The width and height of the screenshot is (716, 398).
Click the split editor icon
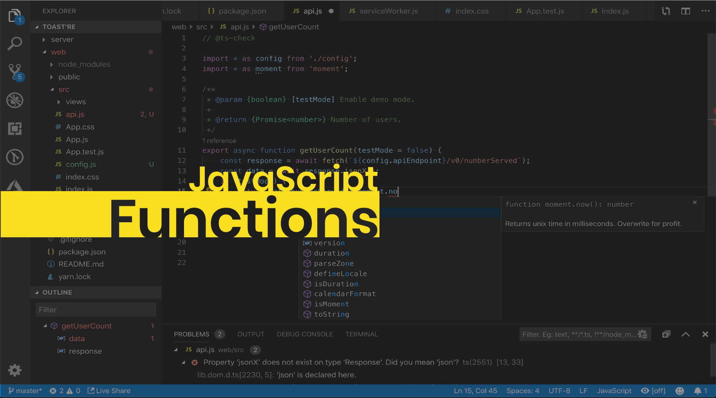click(686, 11)
